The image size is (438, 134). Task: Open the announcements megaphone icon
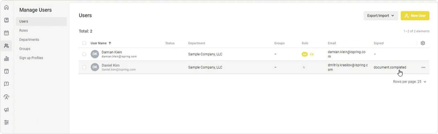point(6,110)
